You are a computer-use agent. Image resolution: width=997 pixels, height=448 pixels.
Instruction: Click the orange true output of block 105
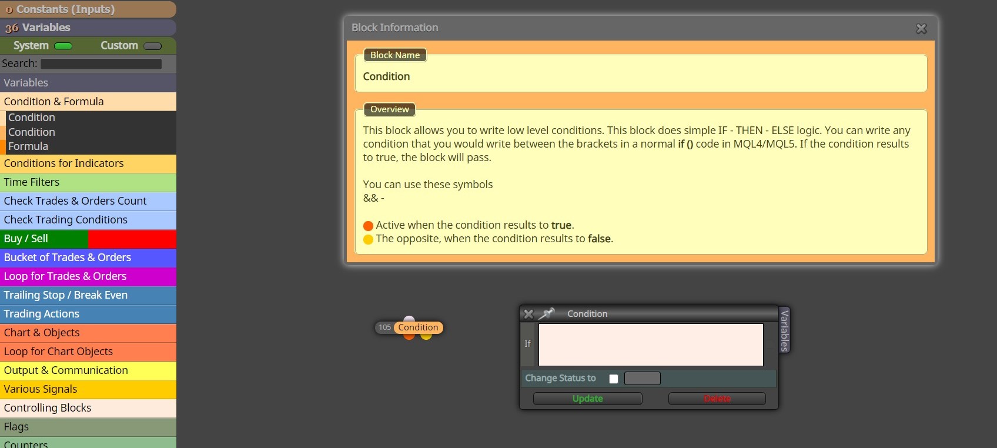pos(409,336)
